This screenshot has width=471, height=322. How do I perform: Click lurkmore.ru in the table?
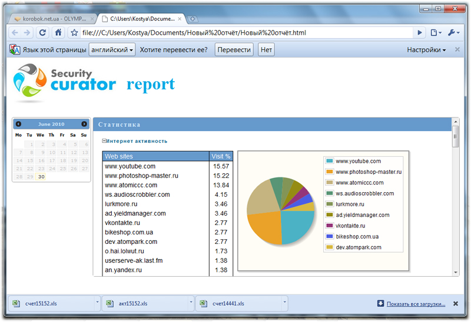[x=121, y=204]
